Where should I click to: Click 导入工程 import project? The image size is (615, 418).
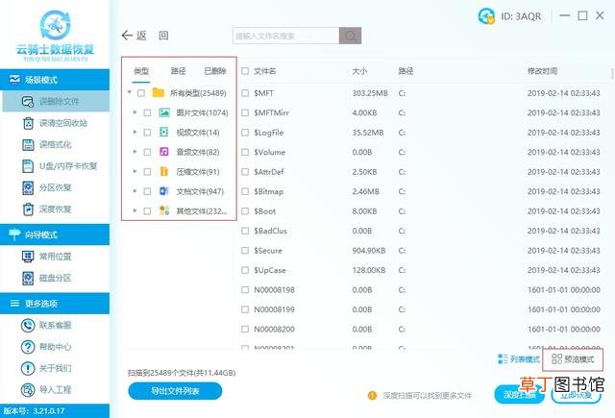click(x=46, y=390)
